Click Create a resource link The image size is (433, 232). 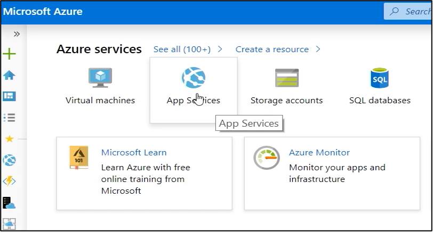coord(272,49)
